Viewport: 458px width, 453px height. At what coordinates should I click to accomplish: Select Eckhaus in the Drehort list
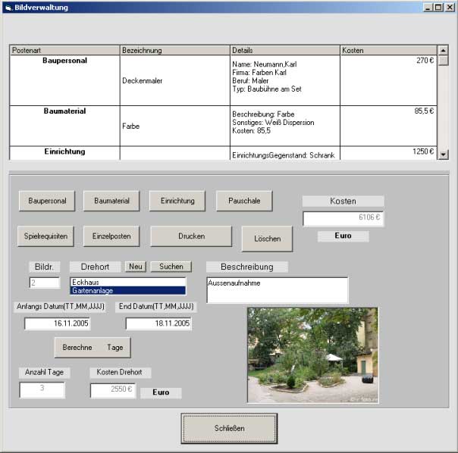[x=127, y=282]
